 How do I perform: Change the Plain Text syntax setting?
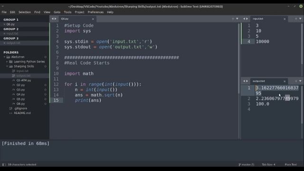point(291,165)
